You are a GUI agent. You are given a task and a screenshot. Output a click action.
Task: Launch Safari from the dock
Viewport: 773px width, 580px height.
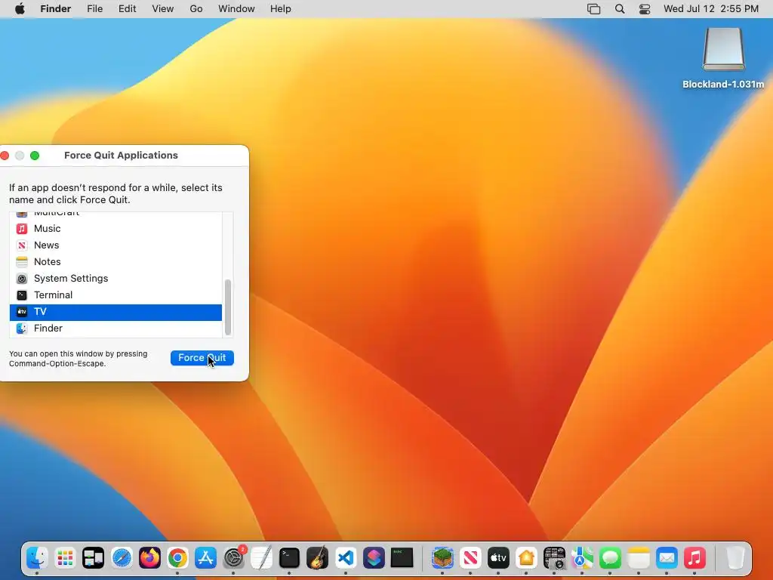122,558
